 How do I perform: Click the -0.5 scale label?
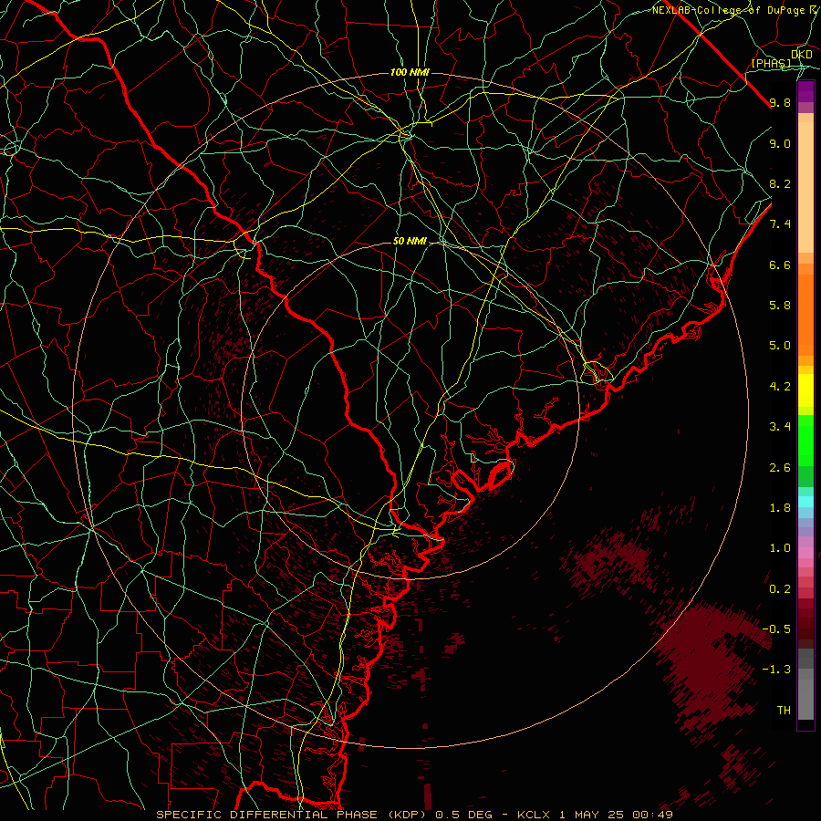[x=776, y=629]
